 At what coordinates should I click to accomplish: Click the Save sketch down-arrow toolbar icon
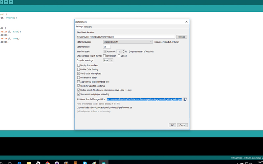click(x=11, y=2)
